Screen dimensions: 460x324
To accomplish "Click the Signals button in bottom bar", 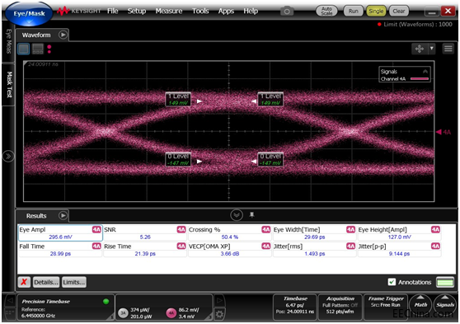I will 445,305.
